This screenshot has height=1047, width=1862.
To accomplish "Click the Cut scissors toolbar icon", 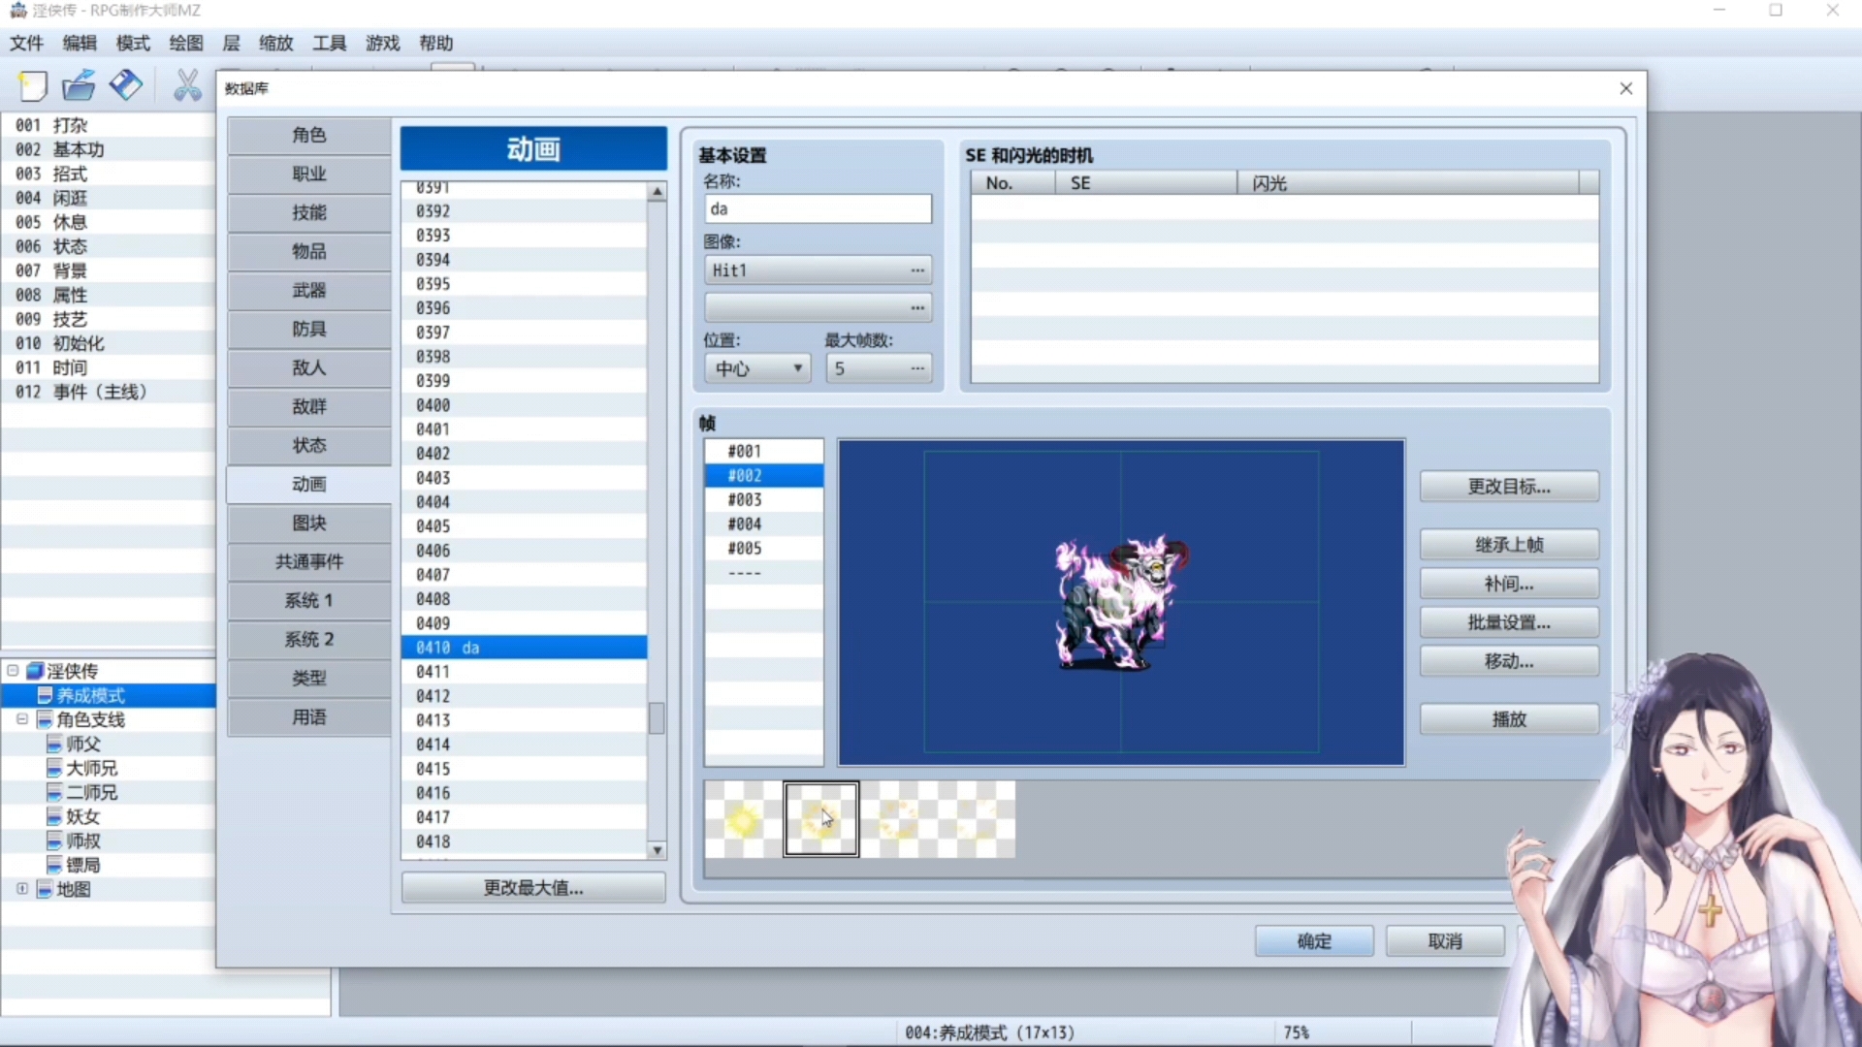I will click(x=187, y=86).
